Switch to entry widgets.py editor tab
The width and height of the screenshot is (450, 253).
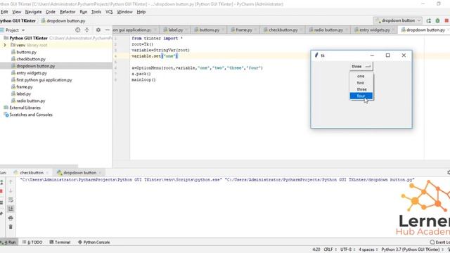click(x=374, y=30)
